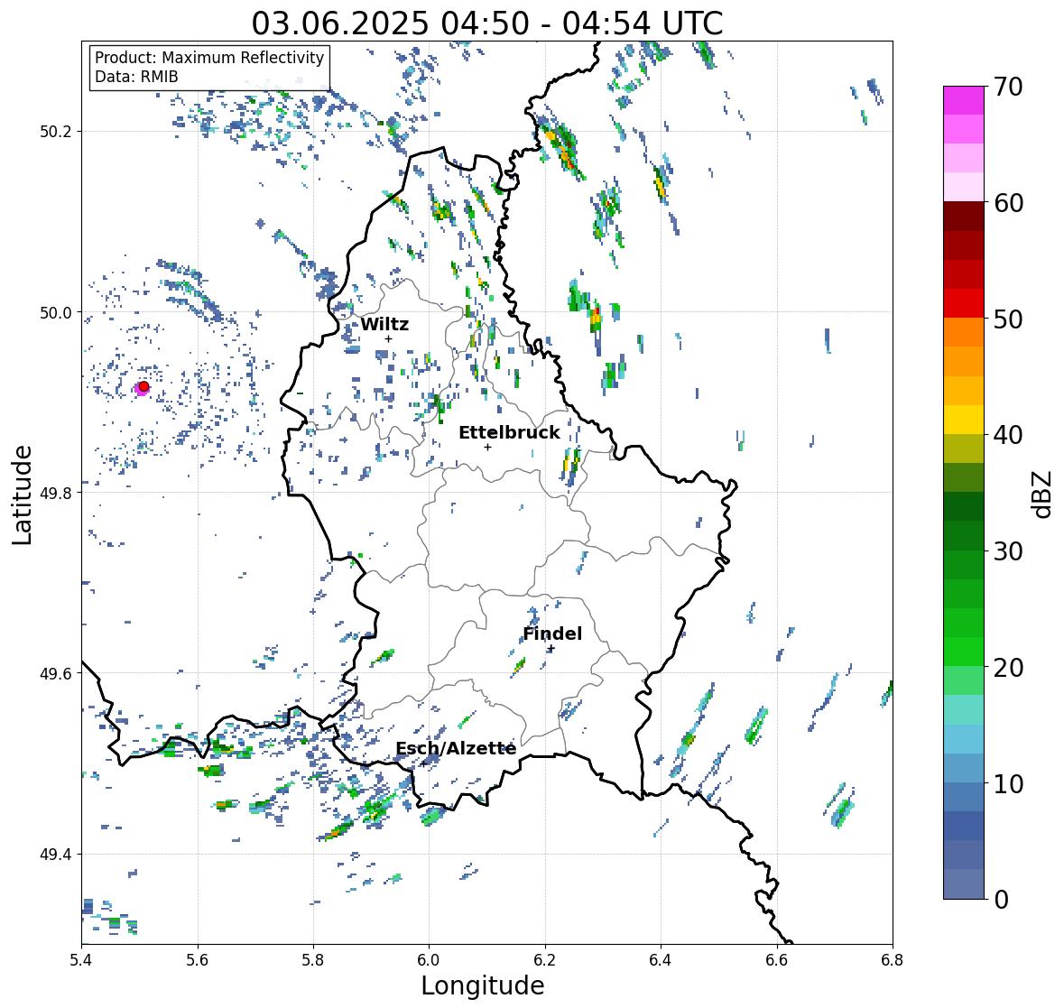1064x1008 pixels.
Task: Click the plus marker below the Wiltz label
Action: coord(388,338)
